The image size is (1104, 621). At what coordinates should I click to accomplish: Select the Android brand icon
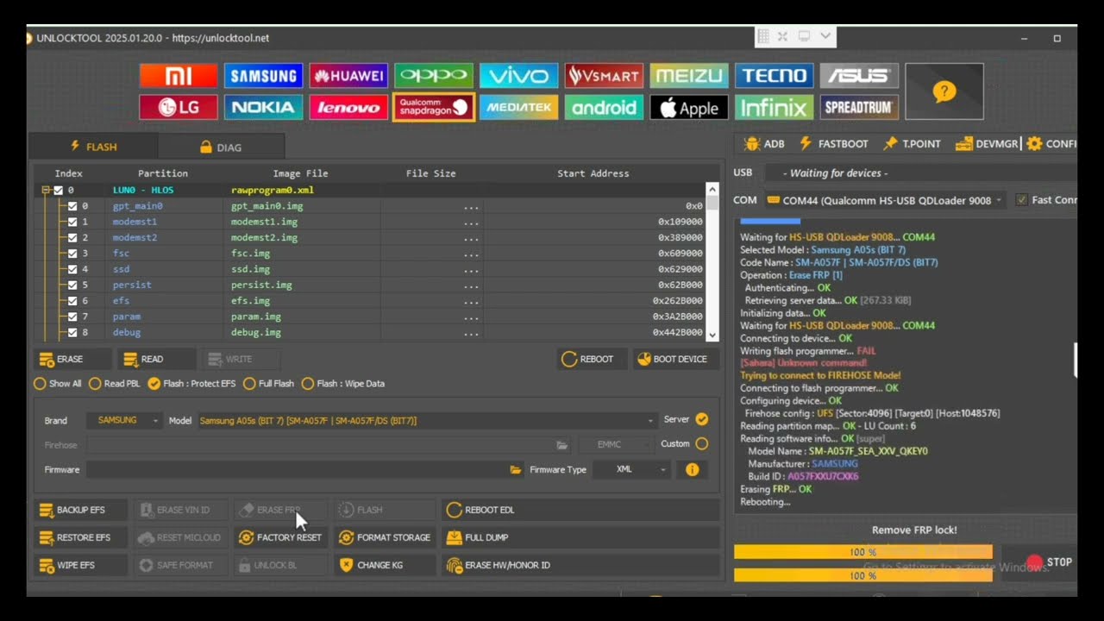click(x=604, y=107)
